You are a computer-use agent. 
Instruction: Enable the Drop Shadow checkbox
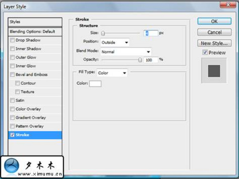[12, 40]
